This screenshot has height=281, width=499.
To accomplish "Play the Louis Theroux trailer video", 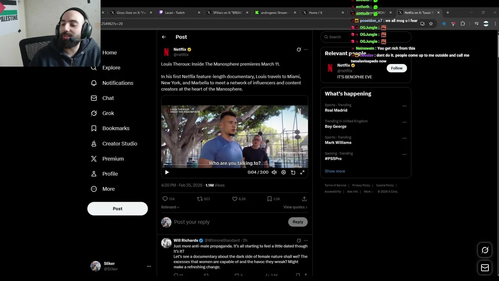I will [x=167, y=172].
